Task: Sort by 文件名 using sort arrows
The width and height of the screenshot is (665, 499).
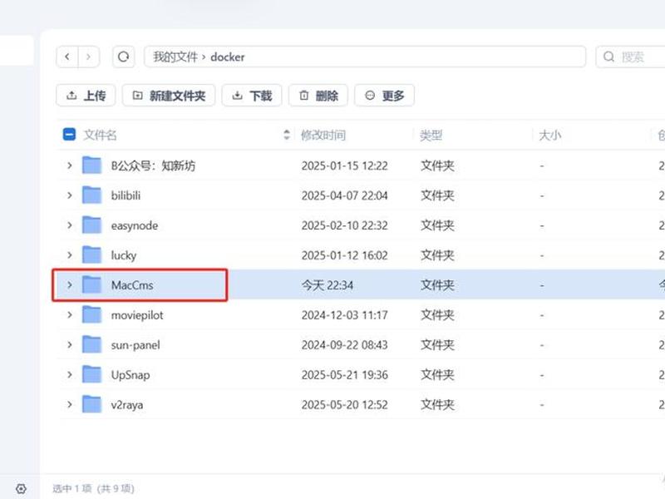Action: point(287,135)
